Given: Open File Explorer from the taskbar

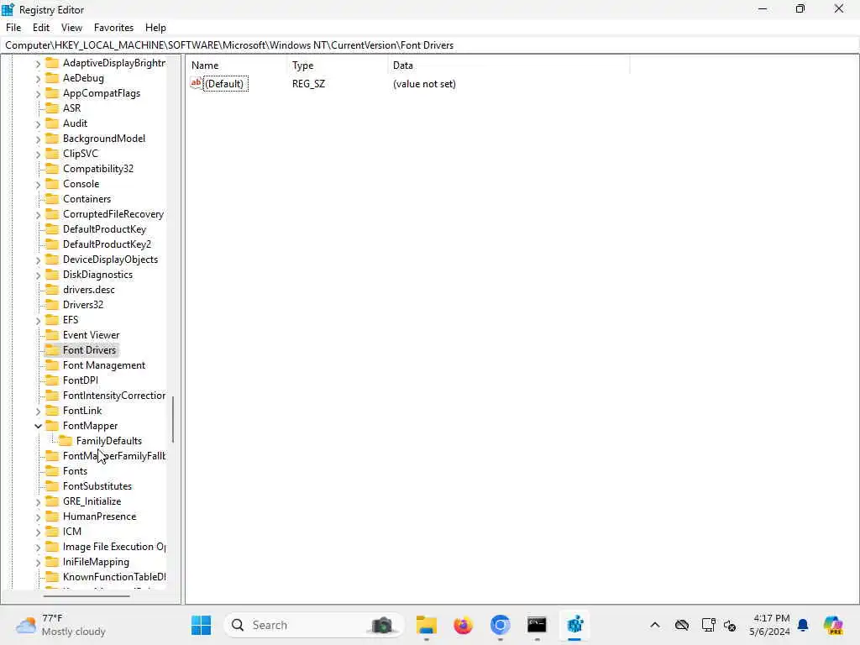Looking at the screenshot, I should pyautogui.click(x=426, y=625).
